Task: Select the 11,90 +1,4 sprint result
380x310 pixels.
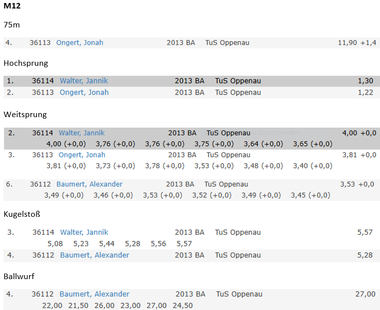Action: tap(357, 43)
